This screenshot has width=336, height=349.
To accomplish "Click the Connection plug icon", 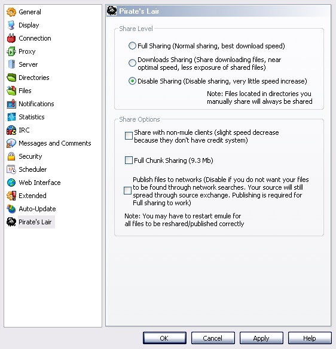I will point(11,38).
